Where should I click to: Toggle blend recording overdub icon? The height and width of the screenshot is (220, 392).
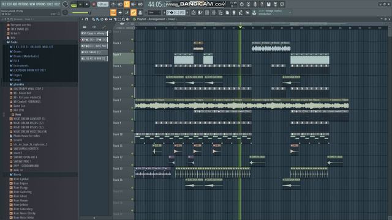[x=134, y=4]
